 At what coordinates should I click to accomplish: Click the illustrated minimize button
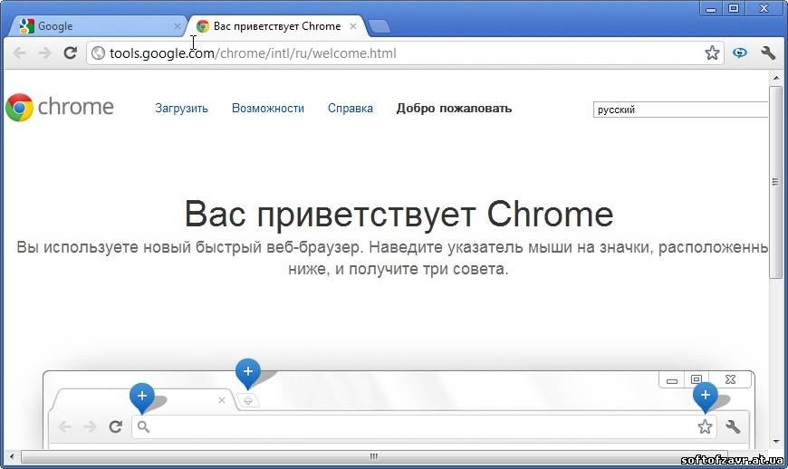click(671, 380)
